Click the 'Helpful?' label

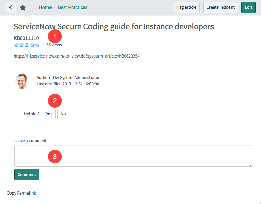(32, 114)
